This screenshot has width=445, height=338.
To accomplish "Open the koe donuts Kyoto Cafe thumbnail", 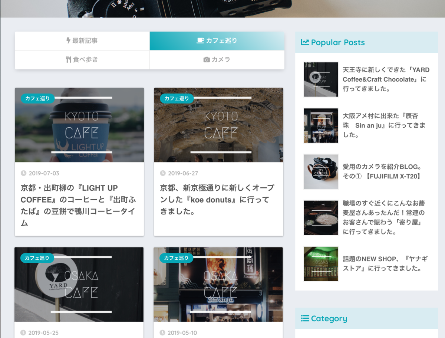I will [x=218, y=125].
